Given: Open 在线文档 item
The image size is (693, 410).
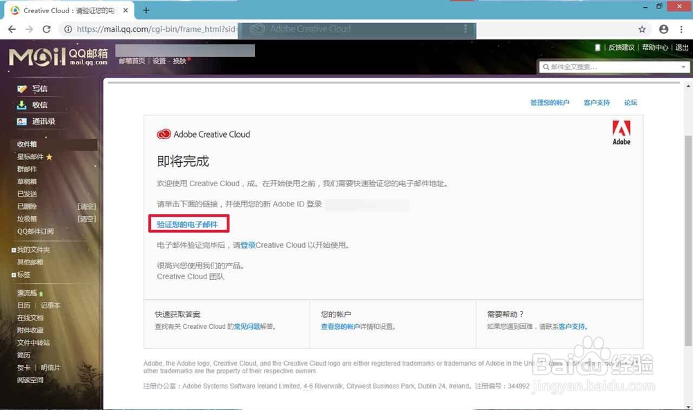Looking at the screenshot, I should tap(30, 318).
